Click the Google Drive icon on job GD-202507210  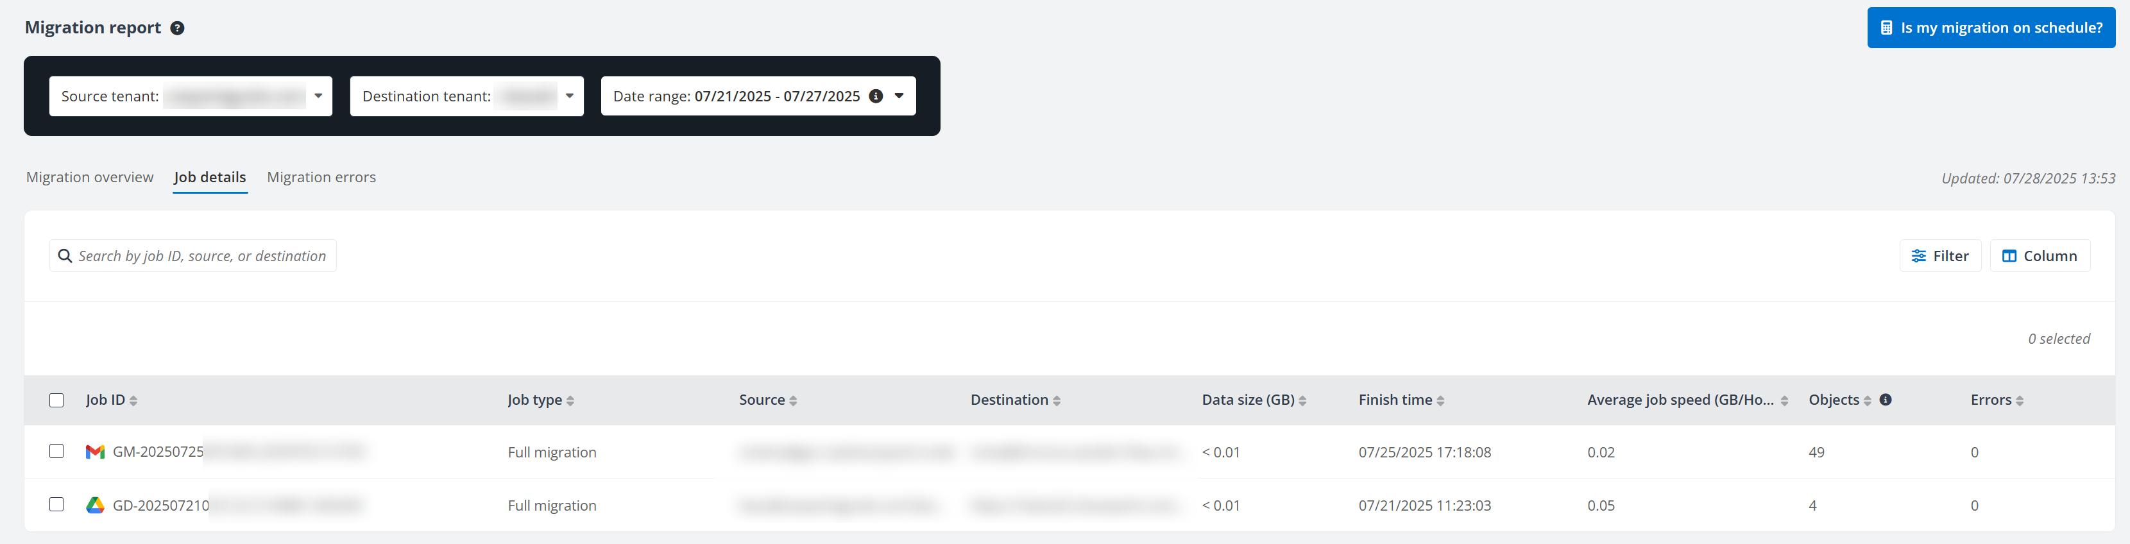click(x=95, y=504)
